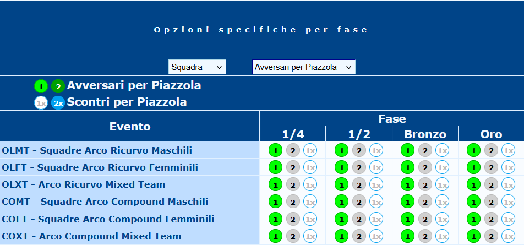524x245 pixels.
Task: Select gray 2 for OLMT Oro phase
Action: [491, 150]
